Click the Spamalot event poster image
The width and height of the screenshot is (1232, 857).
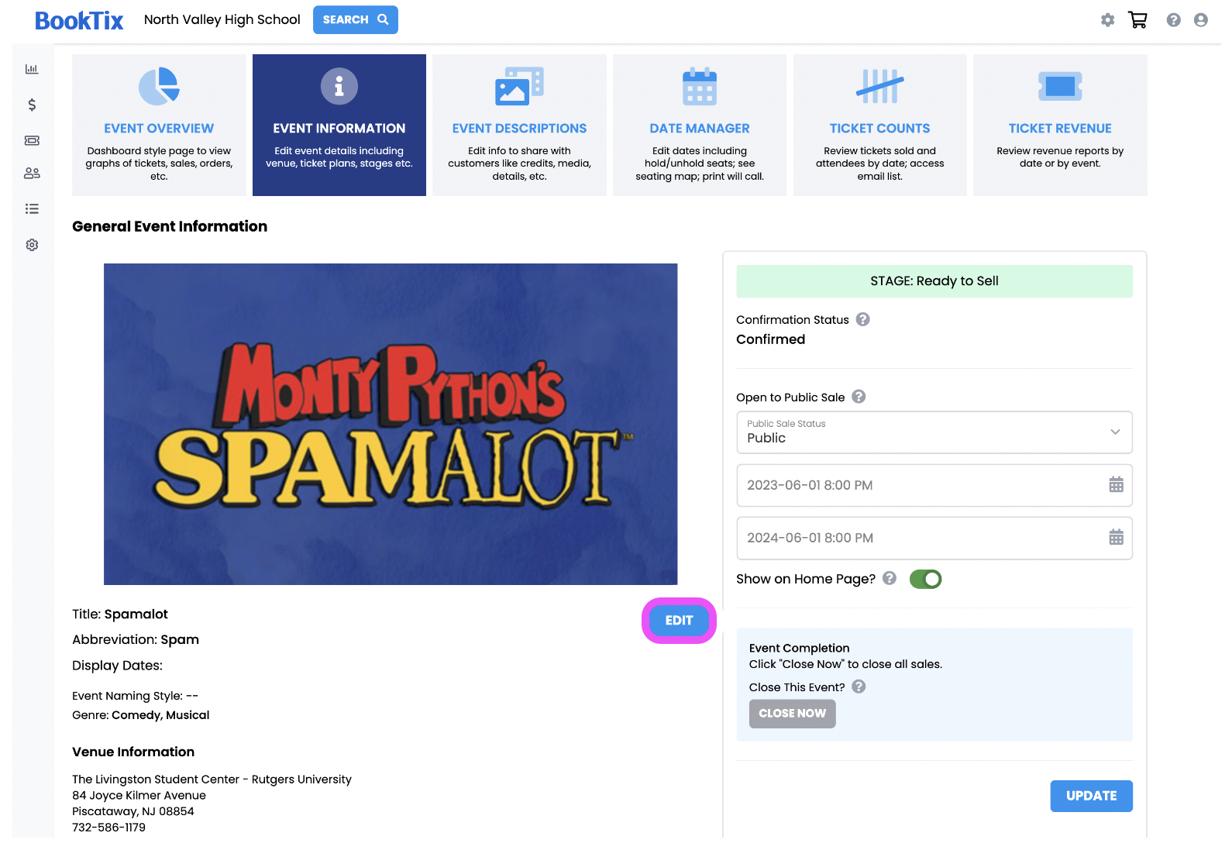[391, 424]
